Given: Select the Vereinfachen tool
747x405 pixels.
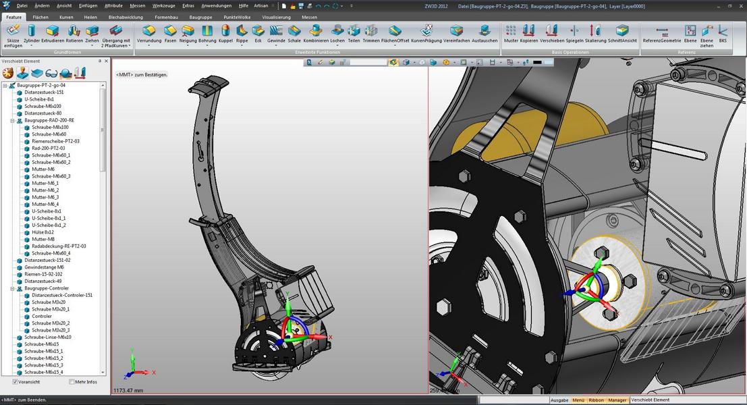Looking at the screenshot, I should click(456, 34).
